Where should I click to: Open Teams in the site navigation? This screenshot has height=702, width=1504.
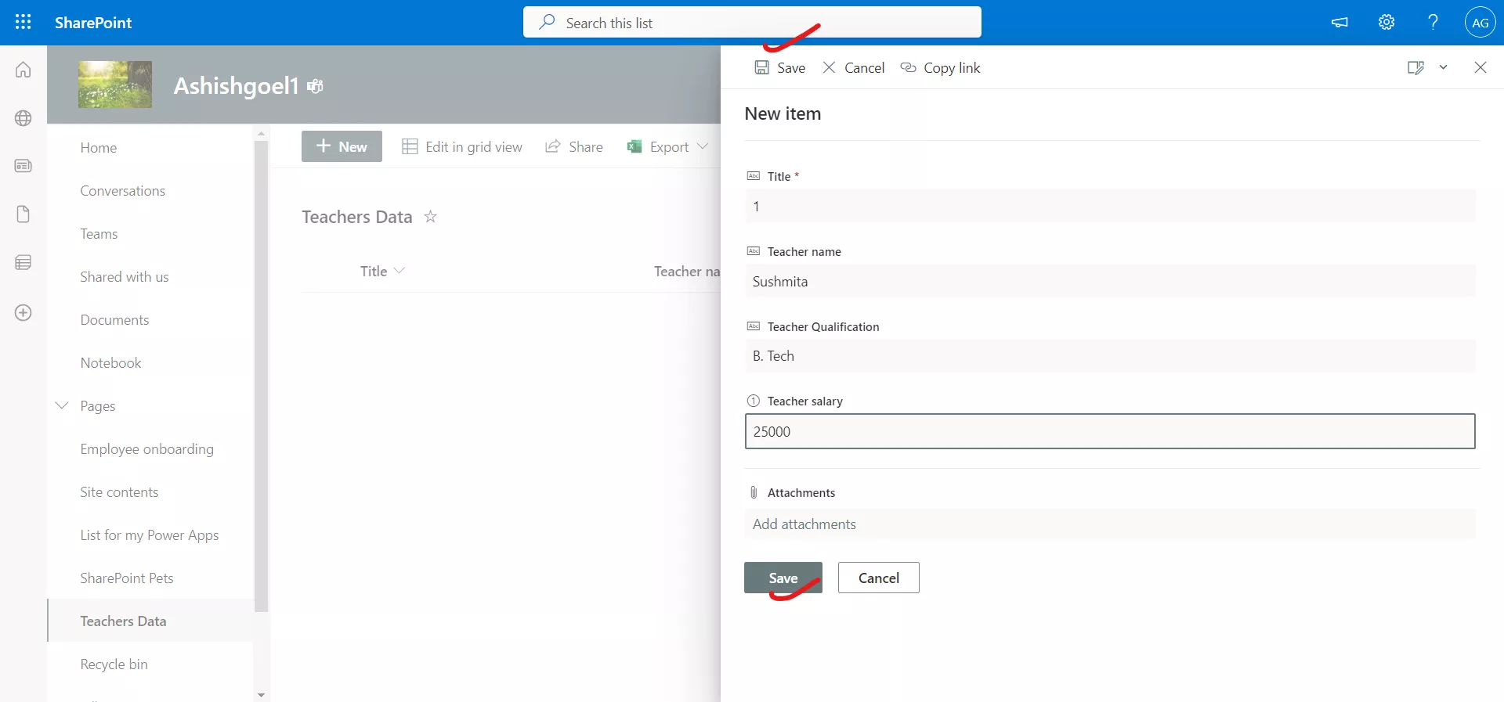click(99, 234)
